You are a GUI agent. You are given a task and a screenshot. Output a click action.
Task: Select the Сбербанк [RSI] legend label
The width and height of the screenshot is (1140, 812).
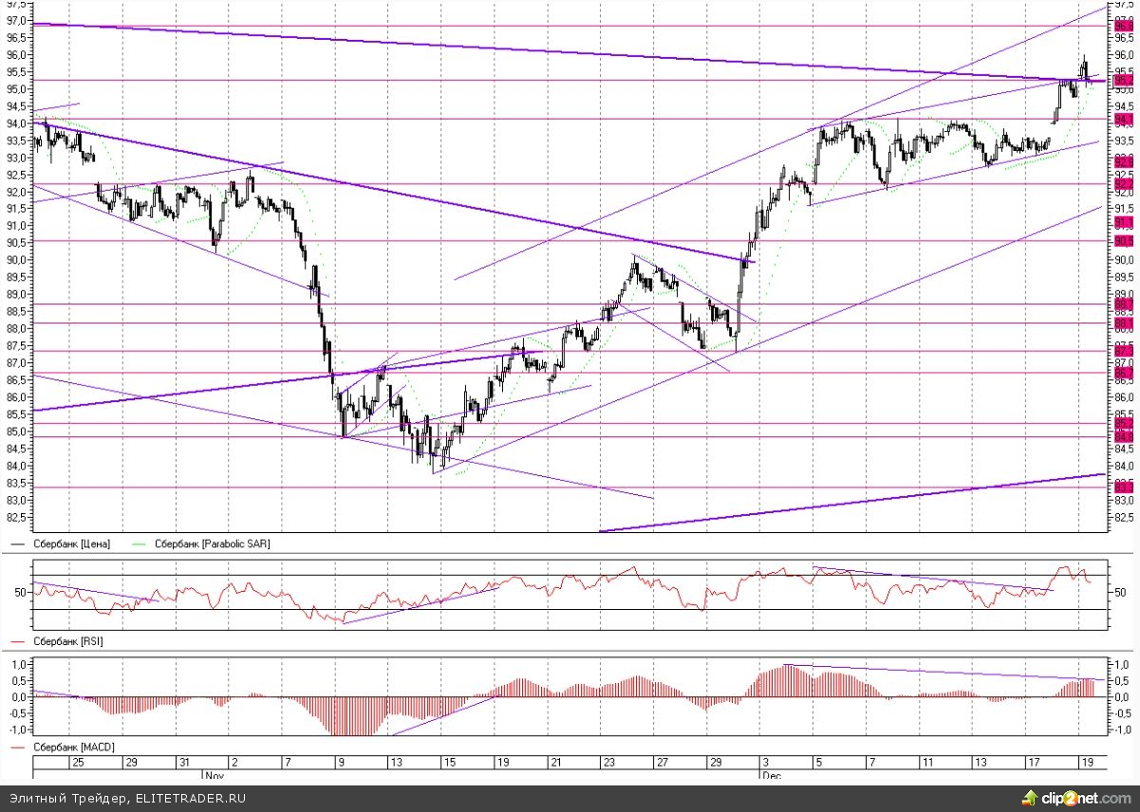(x=68, y=642)
